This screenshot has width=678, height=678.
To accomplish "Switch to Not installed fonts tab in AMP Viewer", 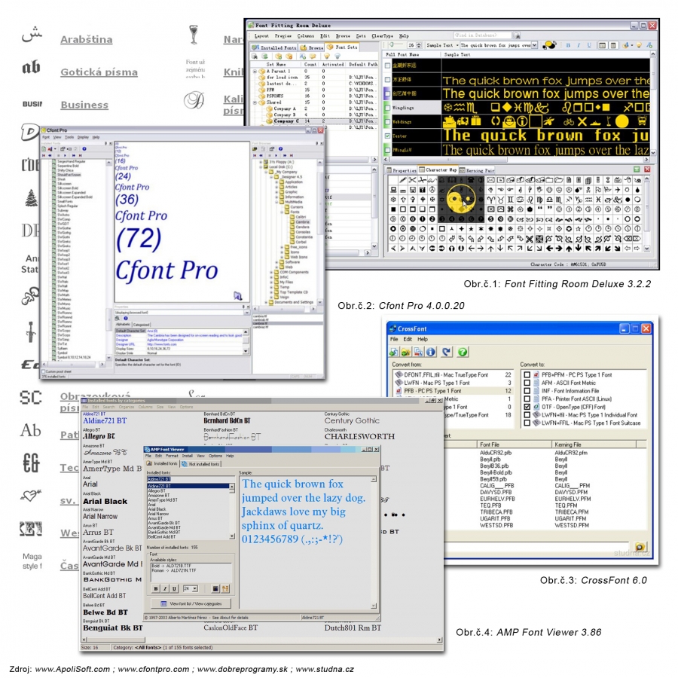I will click(x=200, y=463).
